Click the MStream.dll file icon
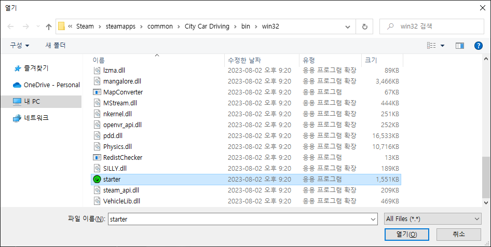Viewport: 491px width, 247px height. tap(97, 103)
